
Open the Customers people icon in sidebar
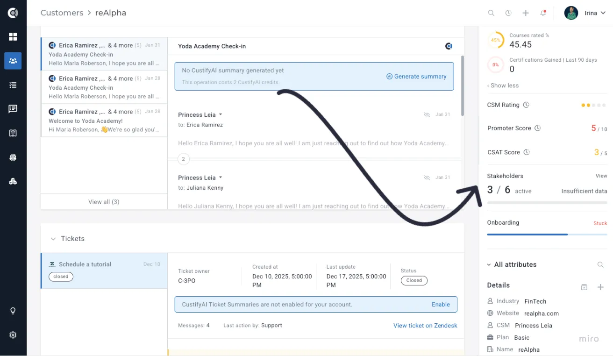pyautogui.click(x=13, y=61)
